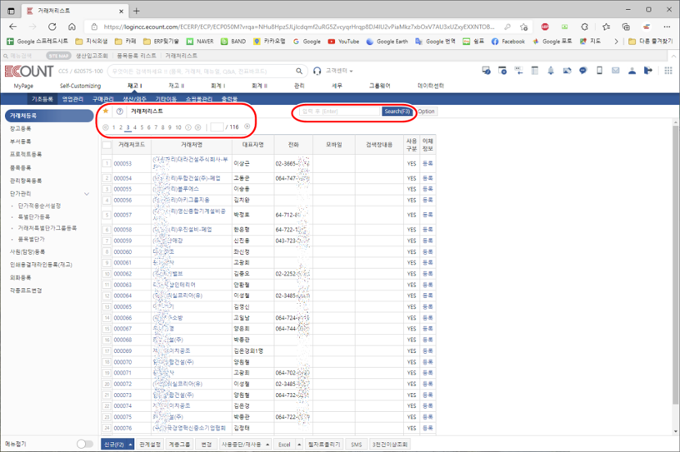680x452 pixels.
Task: Open customer code link 000062
Action: 122,274
